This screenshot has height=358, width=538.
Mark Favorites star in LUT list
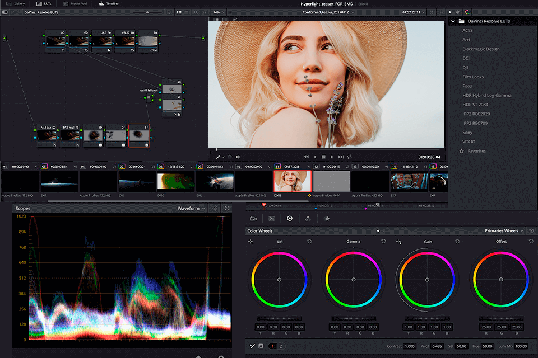tap(461, 151)
